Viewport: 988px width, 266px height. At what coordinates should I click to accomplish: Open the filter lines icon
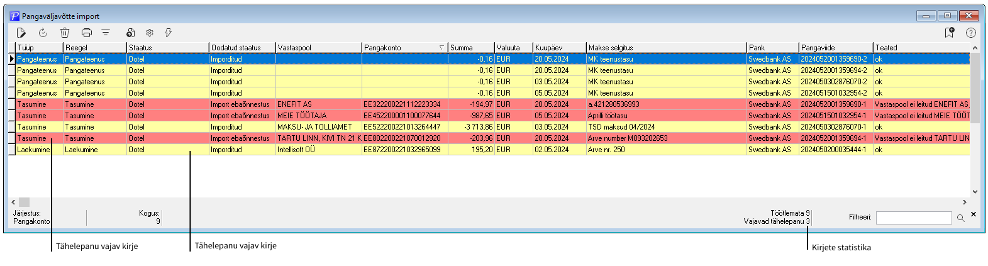click(x=106, y=33)
